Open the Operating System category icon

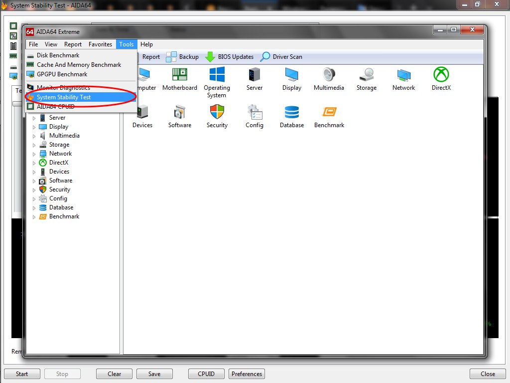click(x=217, y=82)
